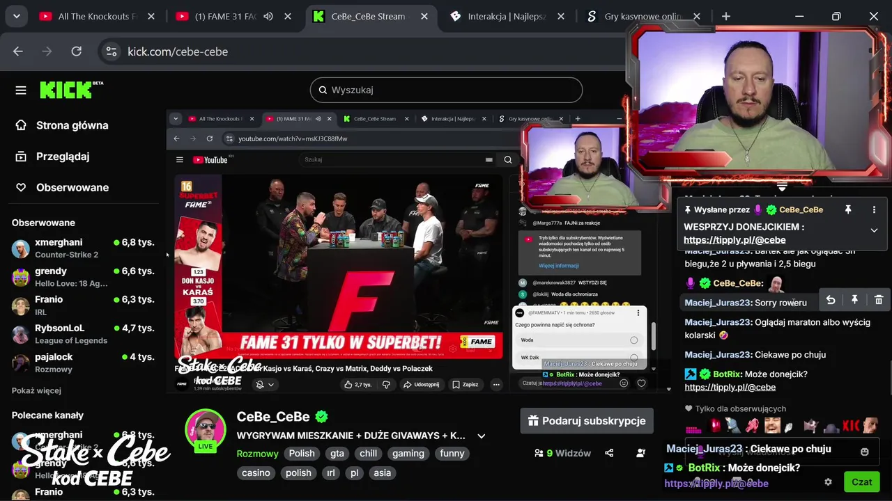Image resolution: width=892 pixels, height=501 pixels.
Task: Open bell dropdown arrow under the video
Action: pyautogui.click(x=271, y=384)
